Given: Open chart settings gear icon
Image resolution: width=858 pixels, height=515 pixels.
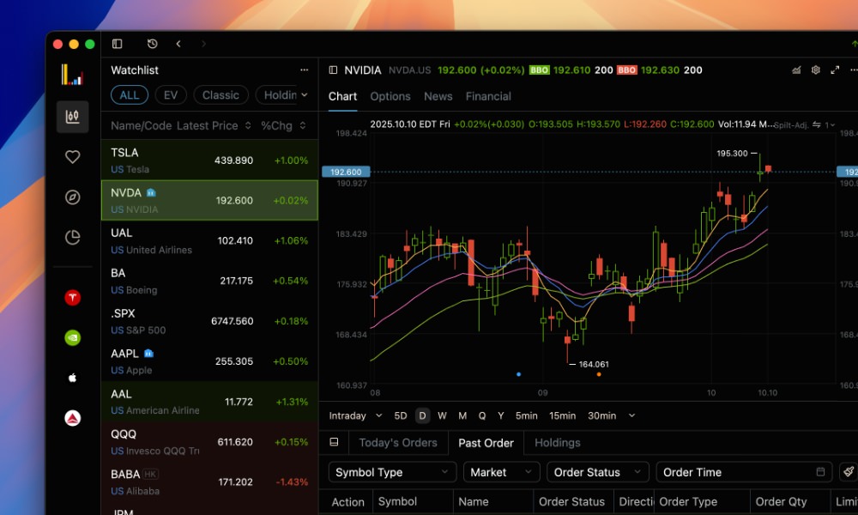Looking at the screenshot, I should click(816, 70).
